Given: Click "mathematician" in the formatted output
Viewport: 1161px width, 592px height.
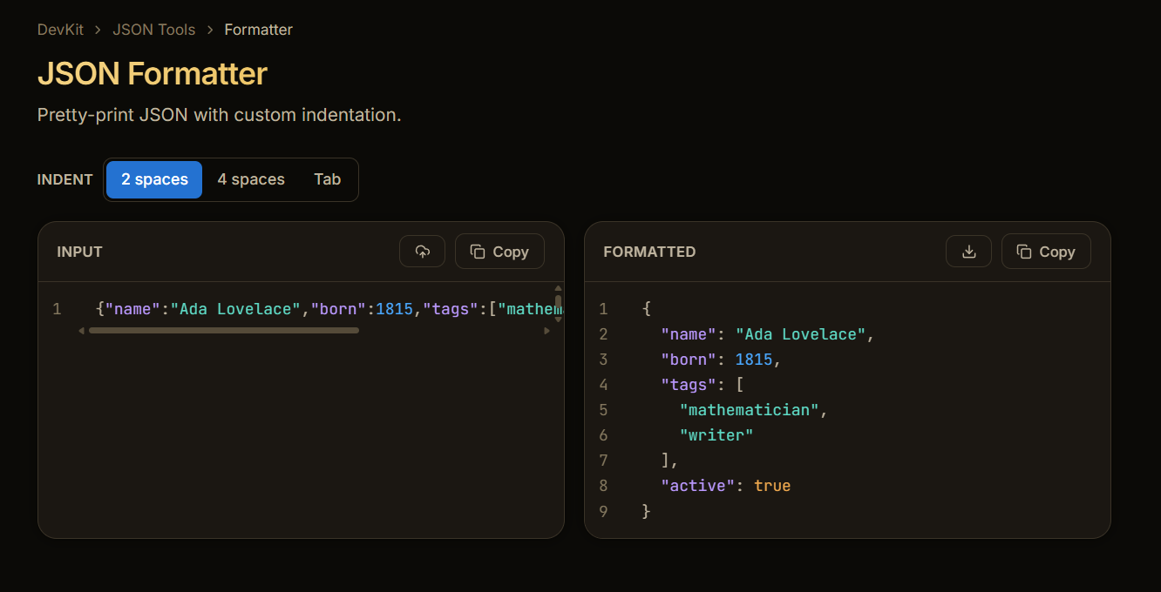Looking at the screenshot, I should (749, 410).
